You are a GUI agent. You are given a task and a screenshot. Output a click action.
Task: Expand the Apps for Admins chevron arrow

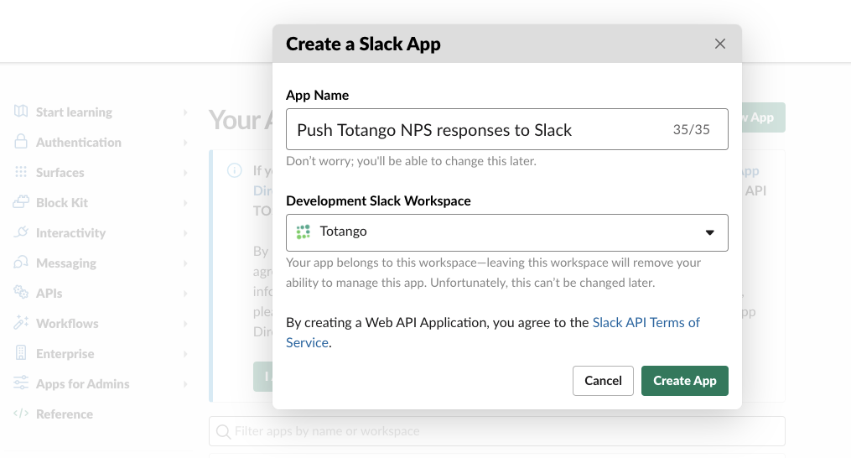click(x=185, y=384)
